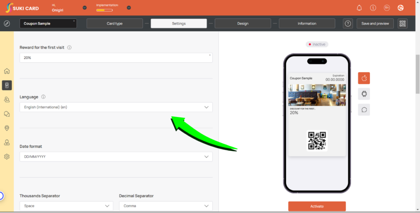Click the notifications bell icon
420x213 pixels.
[359, 8]
